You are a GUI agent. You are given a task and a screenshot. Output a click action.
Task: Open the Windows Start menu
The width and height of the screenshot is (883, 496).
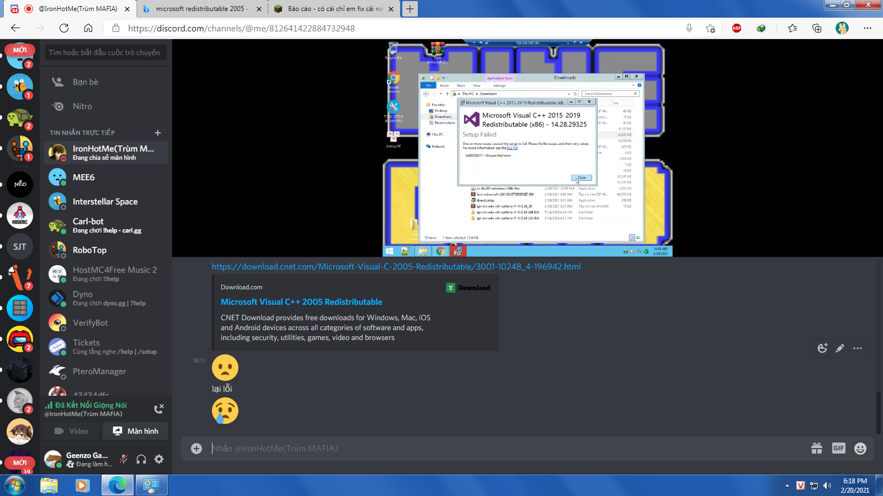coord(15,486)
